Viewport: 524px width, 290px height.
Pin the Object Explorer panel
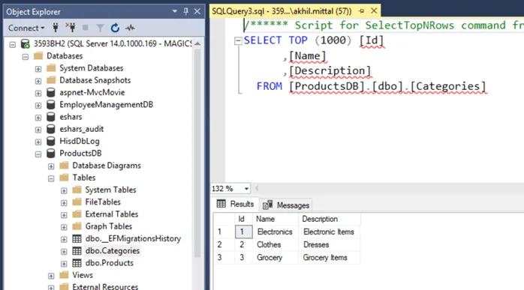186,11
